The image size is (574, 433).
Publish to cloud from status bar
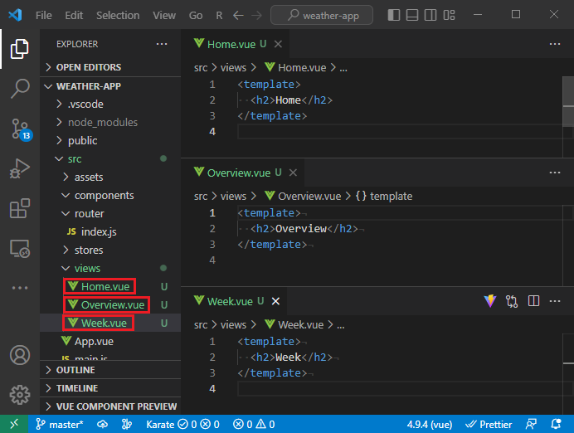(x=103, y=424)
